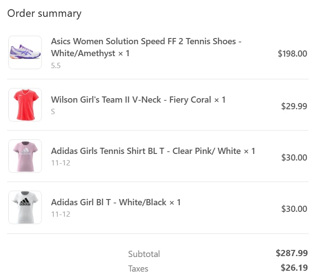The height and width of the screenshot is (280, 323).
Task: Click the $198.00 shoe price
Action: coord(292,54)
